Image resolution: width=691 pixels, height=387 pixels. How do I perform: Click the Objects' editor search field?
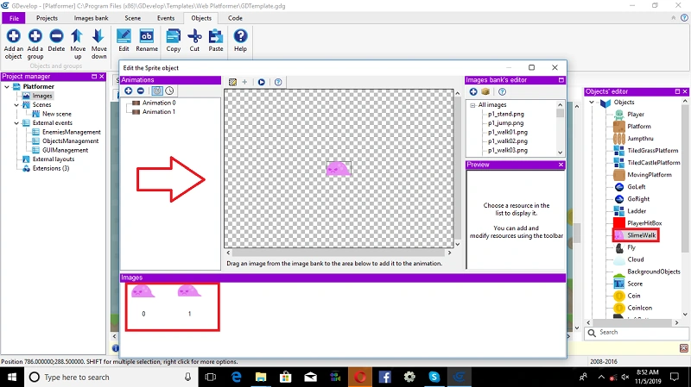point(638,333)
